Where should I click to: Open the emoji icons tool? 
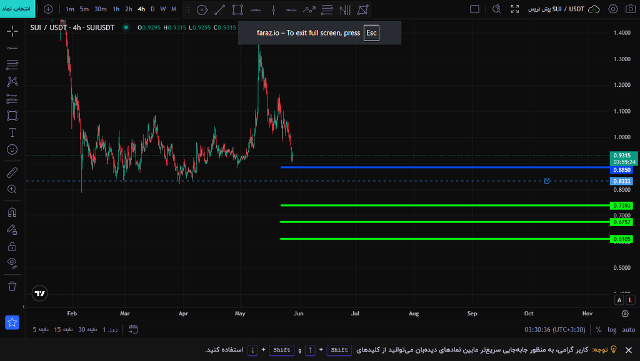tap(12, 150)
